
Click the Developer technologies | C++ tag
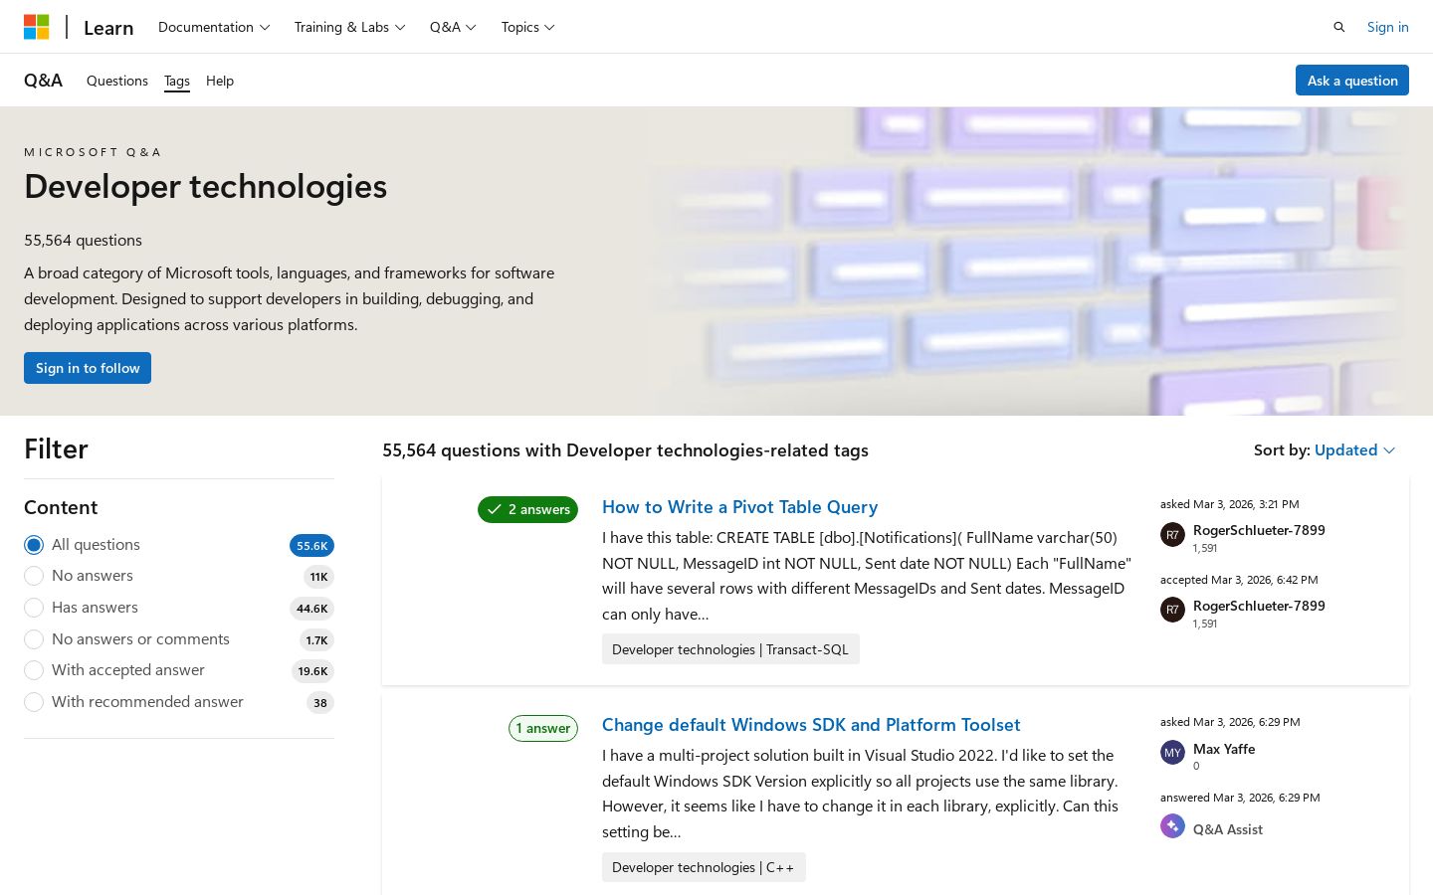point(704,867)
